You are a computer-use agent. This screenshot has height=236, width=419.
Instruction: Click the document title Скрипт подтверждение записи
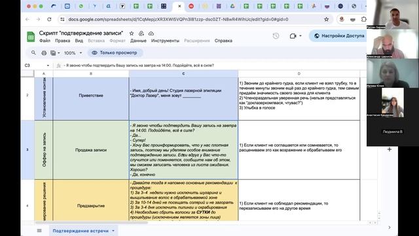[81, 33]
